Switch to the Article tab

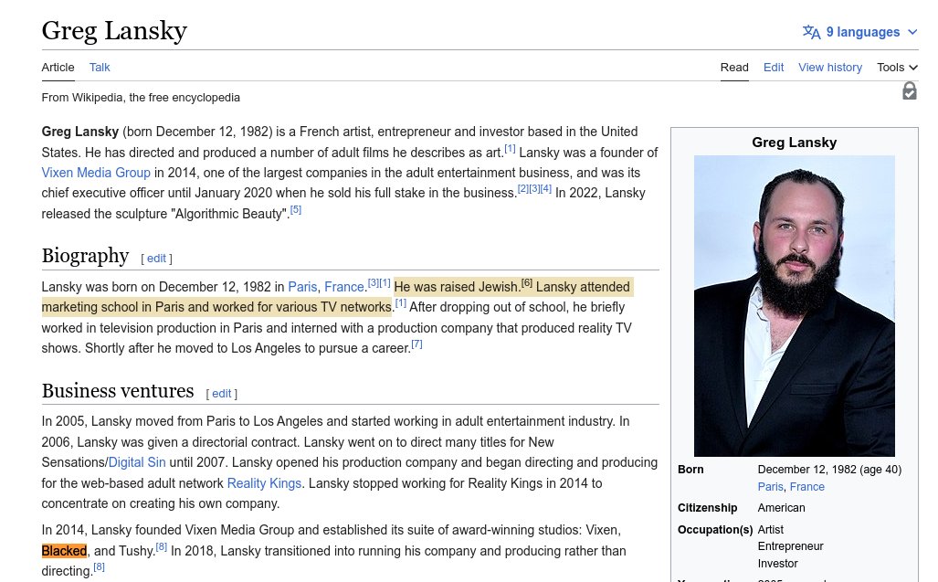(58, 67)
